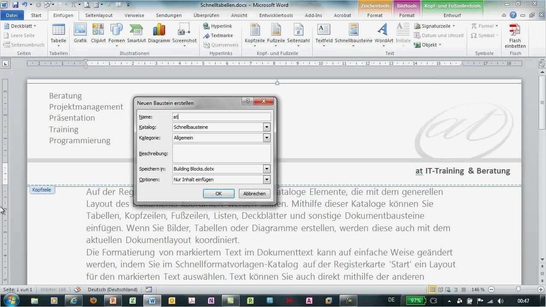This screenshot has height=307, width=546.
Task: Click the language Deutsch (Deutschland) in status bar
Action: (x=113, y=290)
